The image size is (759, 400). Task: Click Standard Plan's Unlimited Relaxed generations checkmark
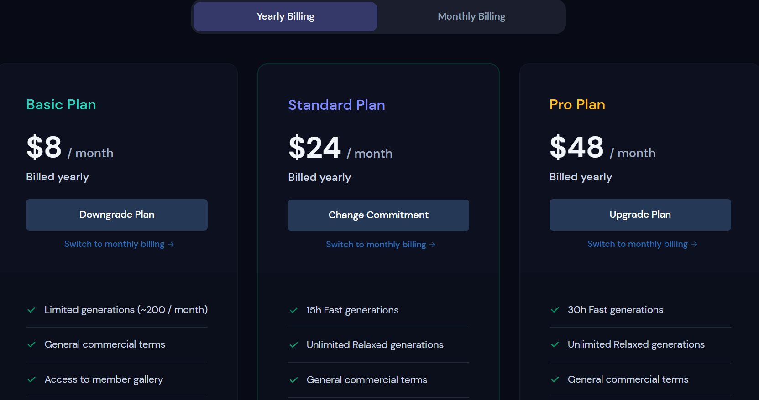click(x=293, y=345)
